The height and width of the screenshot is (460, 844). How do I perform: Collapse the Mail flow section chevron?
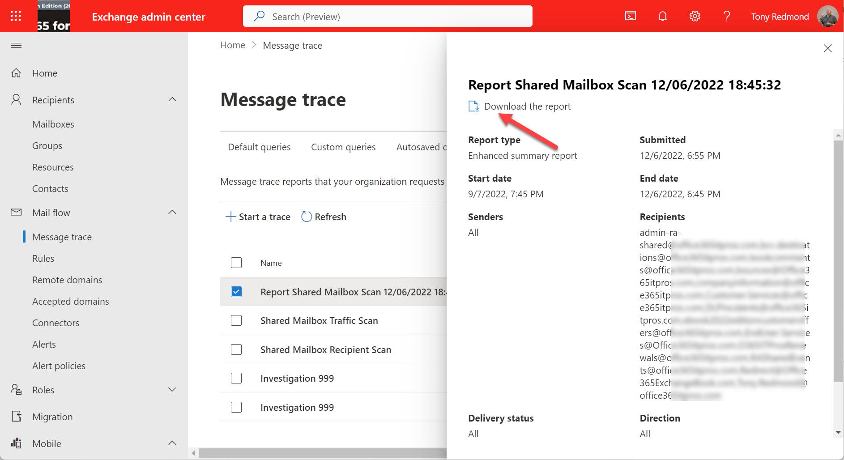pos(172,212)
